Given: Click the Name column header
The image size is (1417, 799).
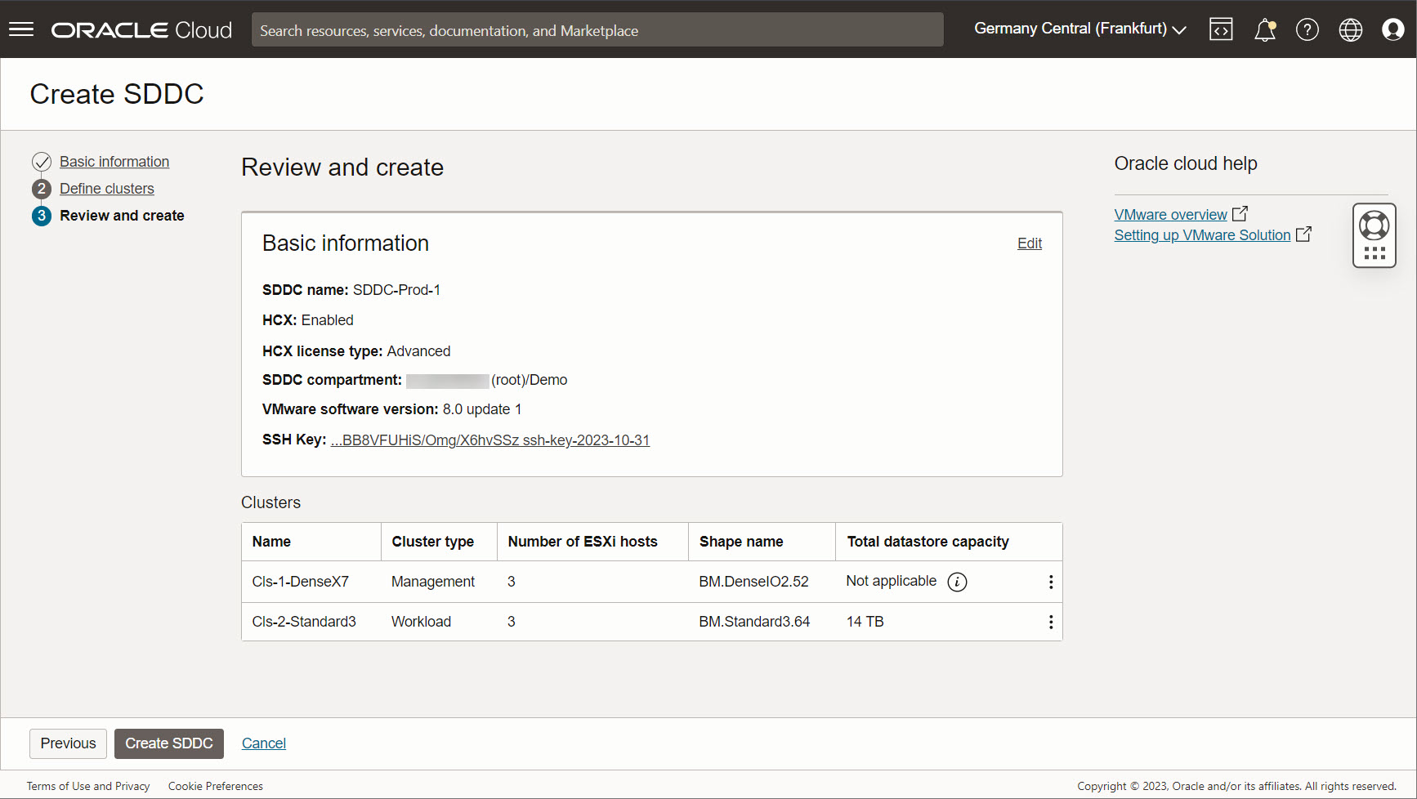Looking at the screenshot, I should pyautogui.click(x=271, y=542).
